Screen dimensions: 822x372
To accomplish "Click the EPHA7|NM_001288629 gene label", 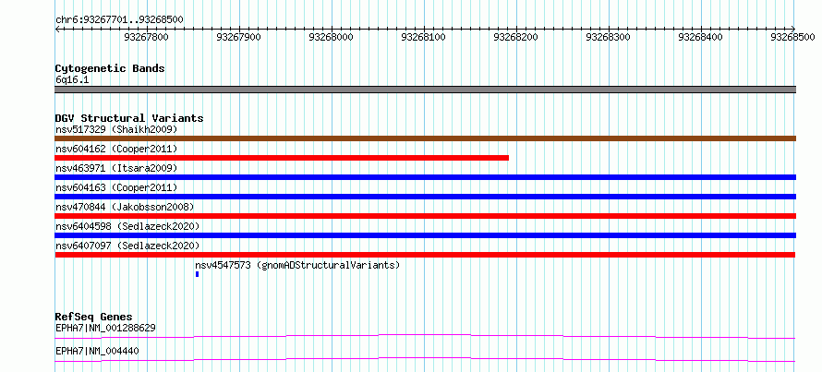I will [x=105, y=328].
